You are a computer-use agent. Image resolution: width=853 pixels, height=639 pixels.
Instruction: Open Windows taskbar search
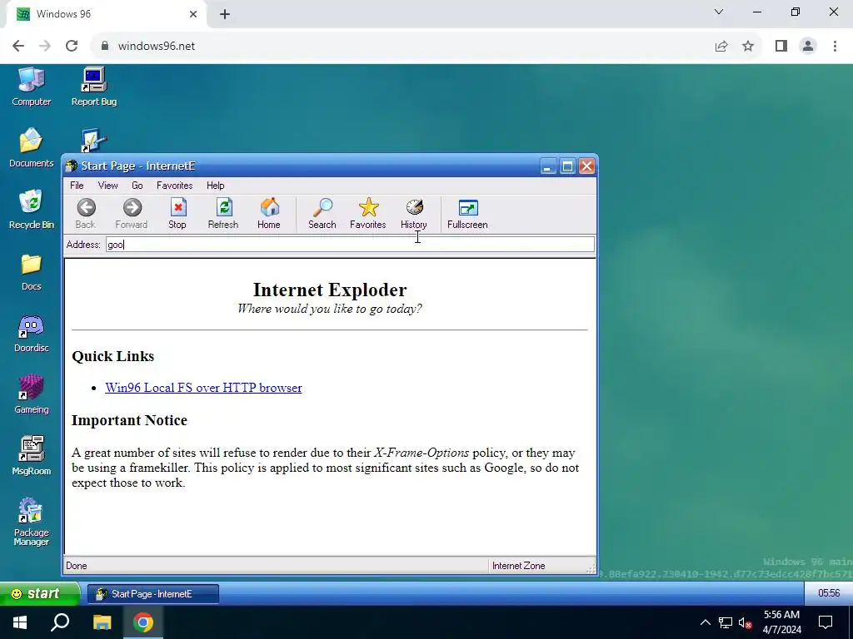pyautogui.click(x=60, y=622)
